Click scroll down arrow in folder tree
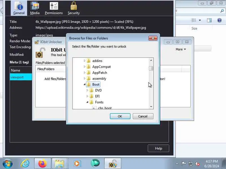Image resolution: width=226 pixels, height=169 pixels. pos(151,107)
